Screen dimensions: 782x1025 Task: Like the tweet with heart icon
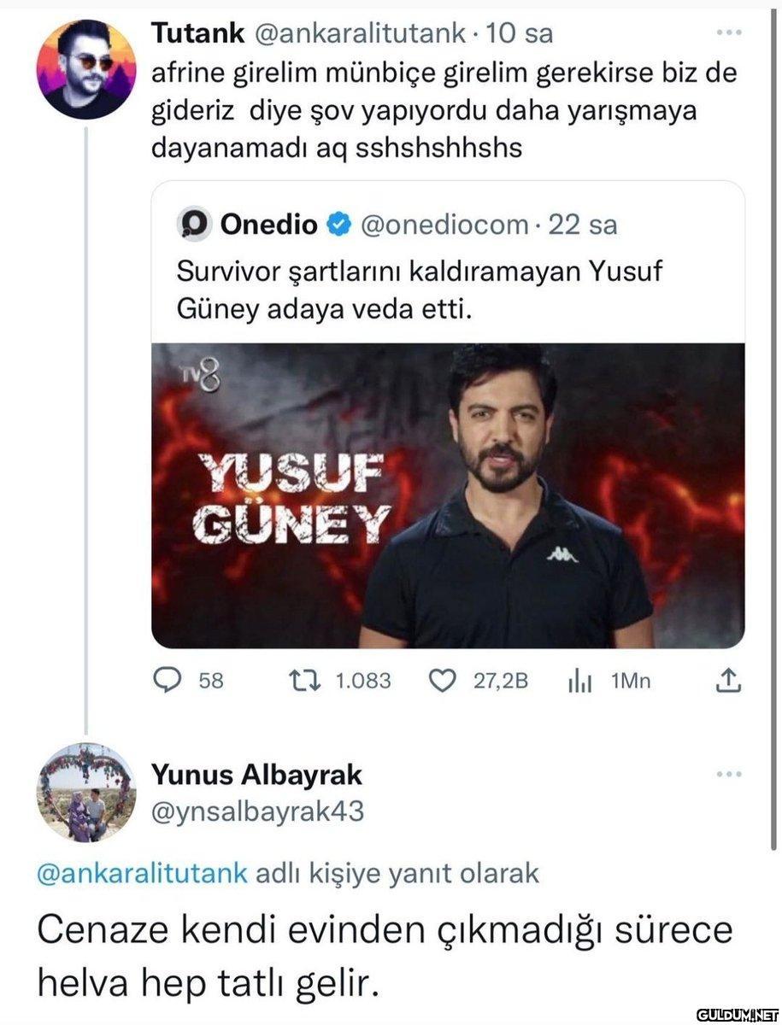tap(442, 680)
